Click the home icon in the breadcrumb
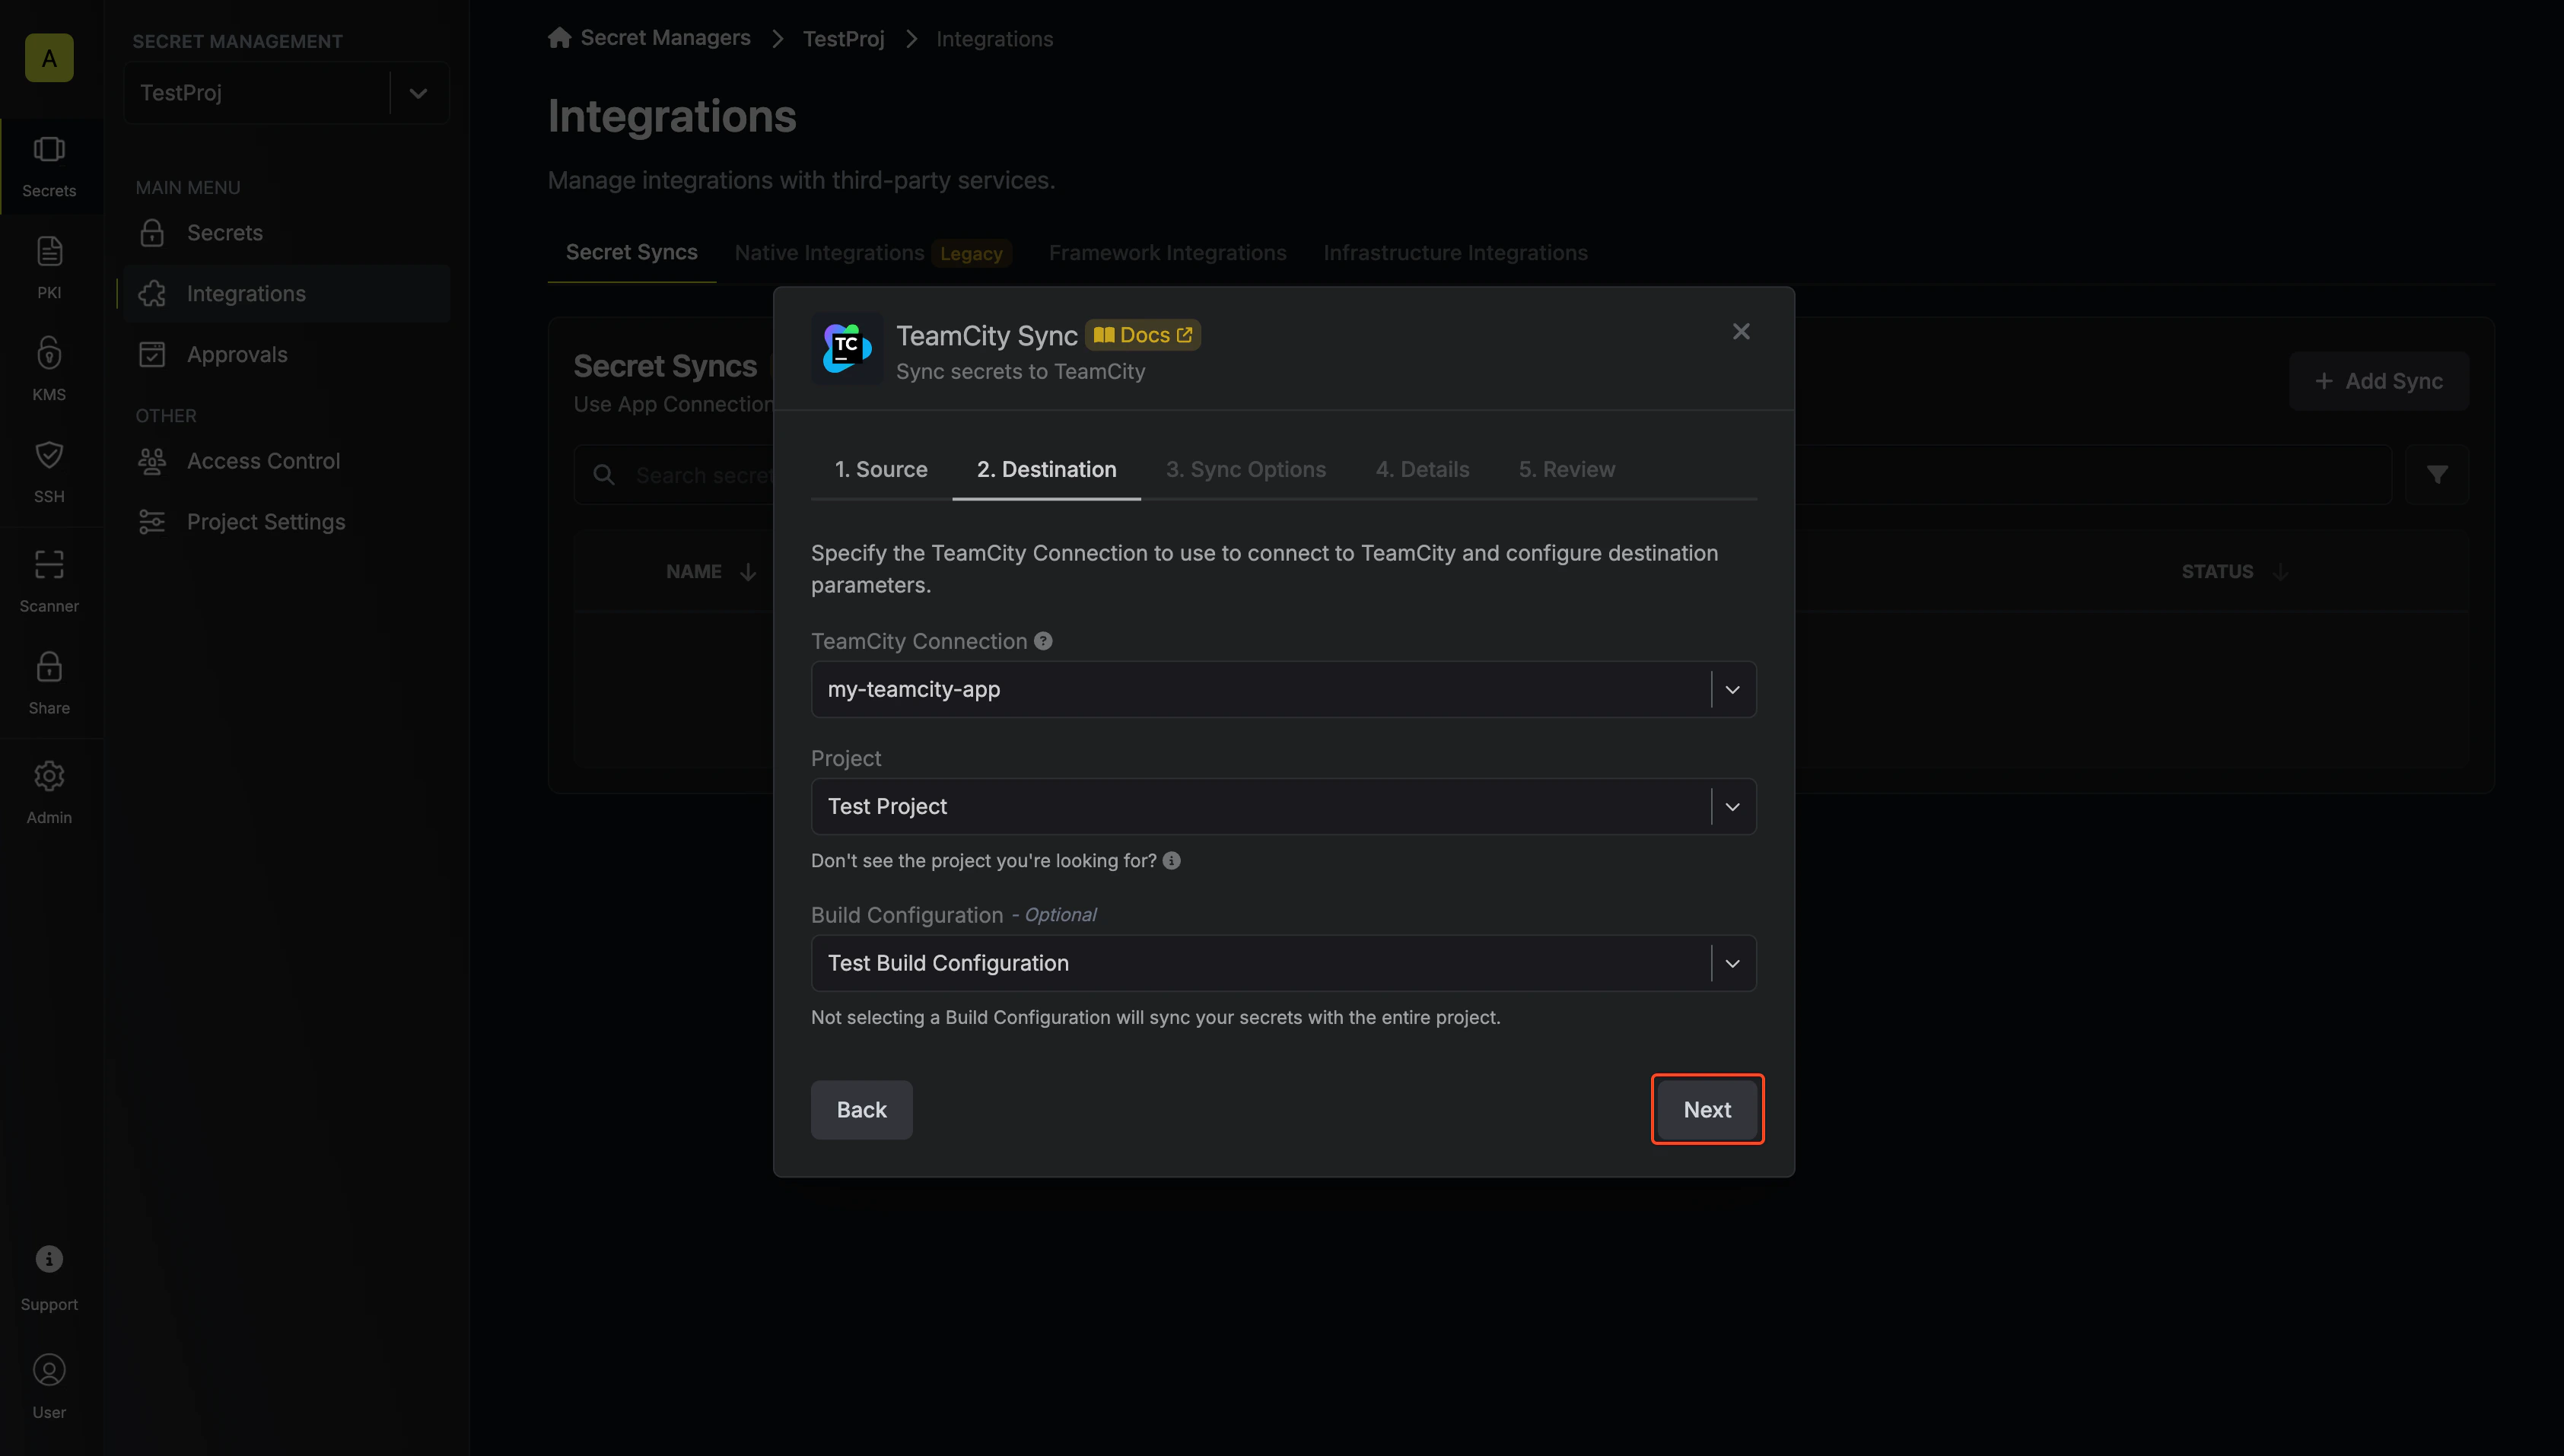 (559, 38)
